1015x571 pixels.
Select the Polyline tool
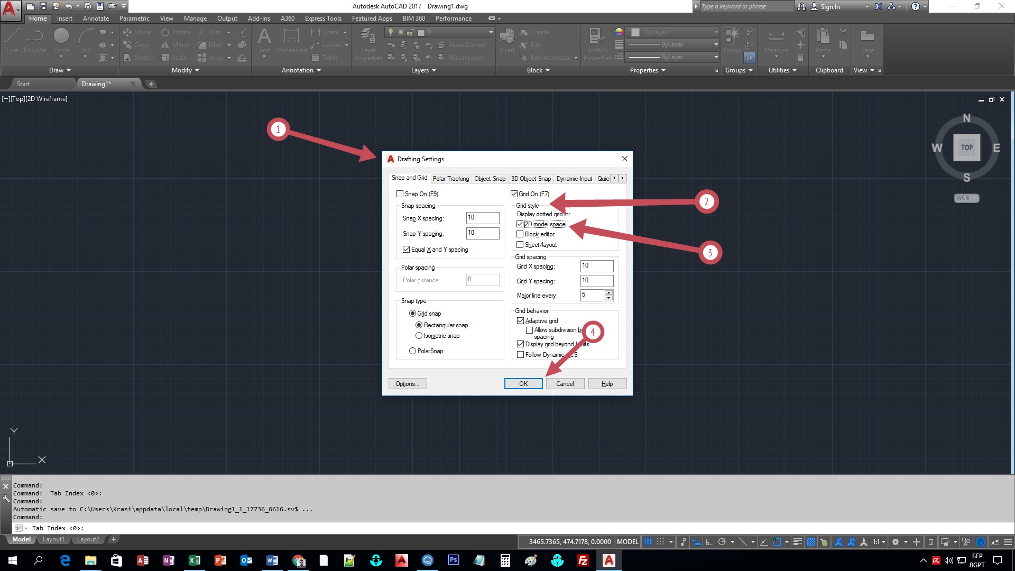pyautogui.click(x=34, y=41)
